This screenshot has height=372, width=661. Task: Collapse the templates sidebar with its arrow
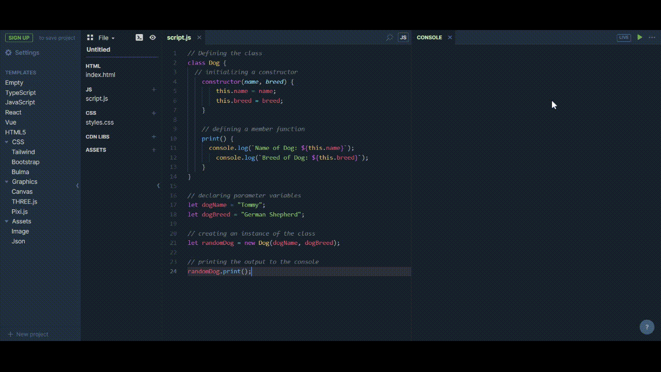tap(77, 185)
